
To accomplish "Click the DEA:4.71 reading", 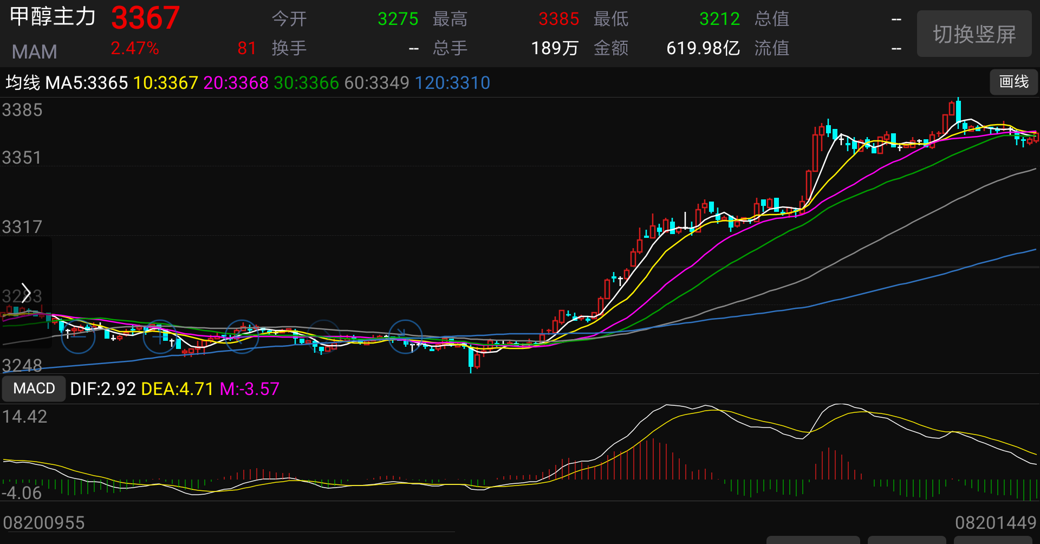I will tap(178, 389).
